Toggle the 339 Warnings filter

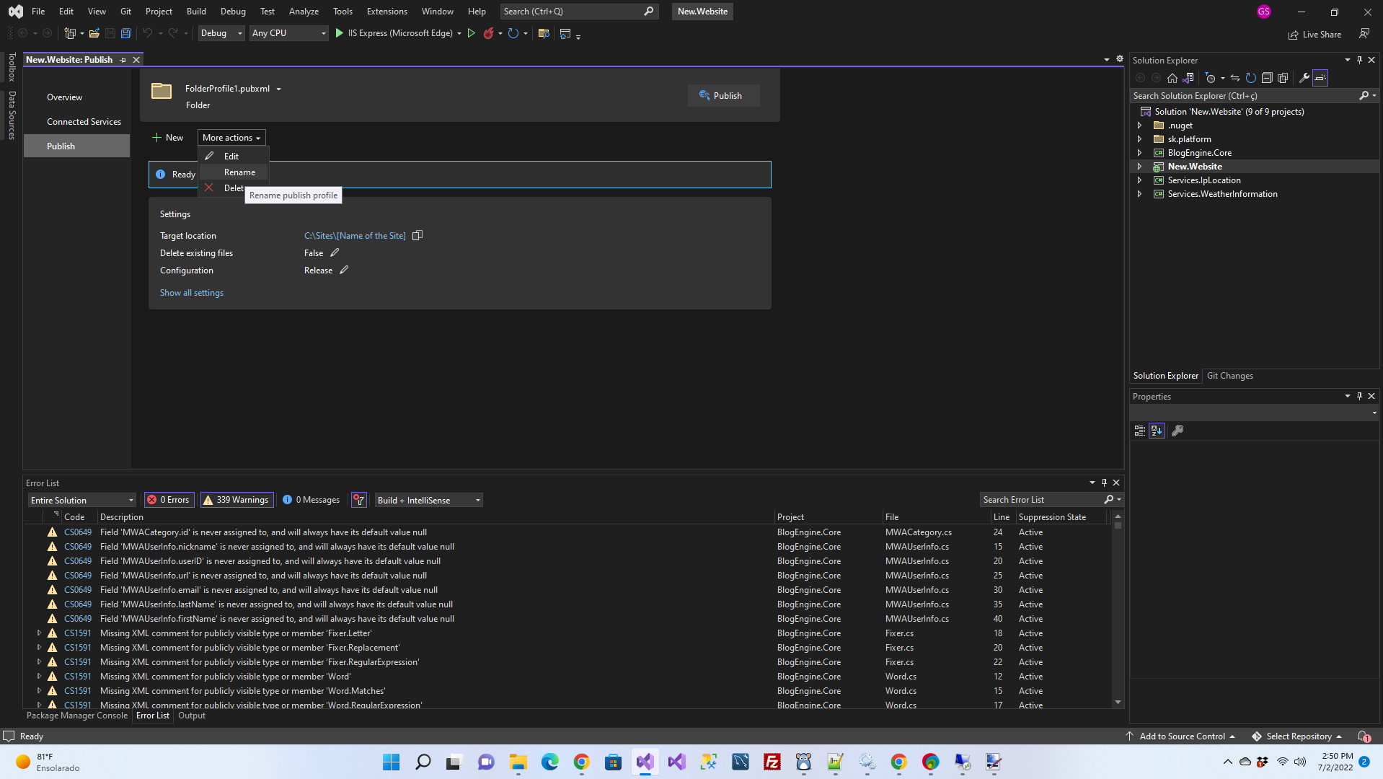click(236, 500)
